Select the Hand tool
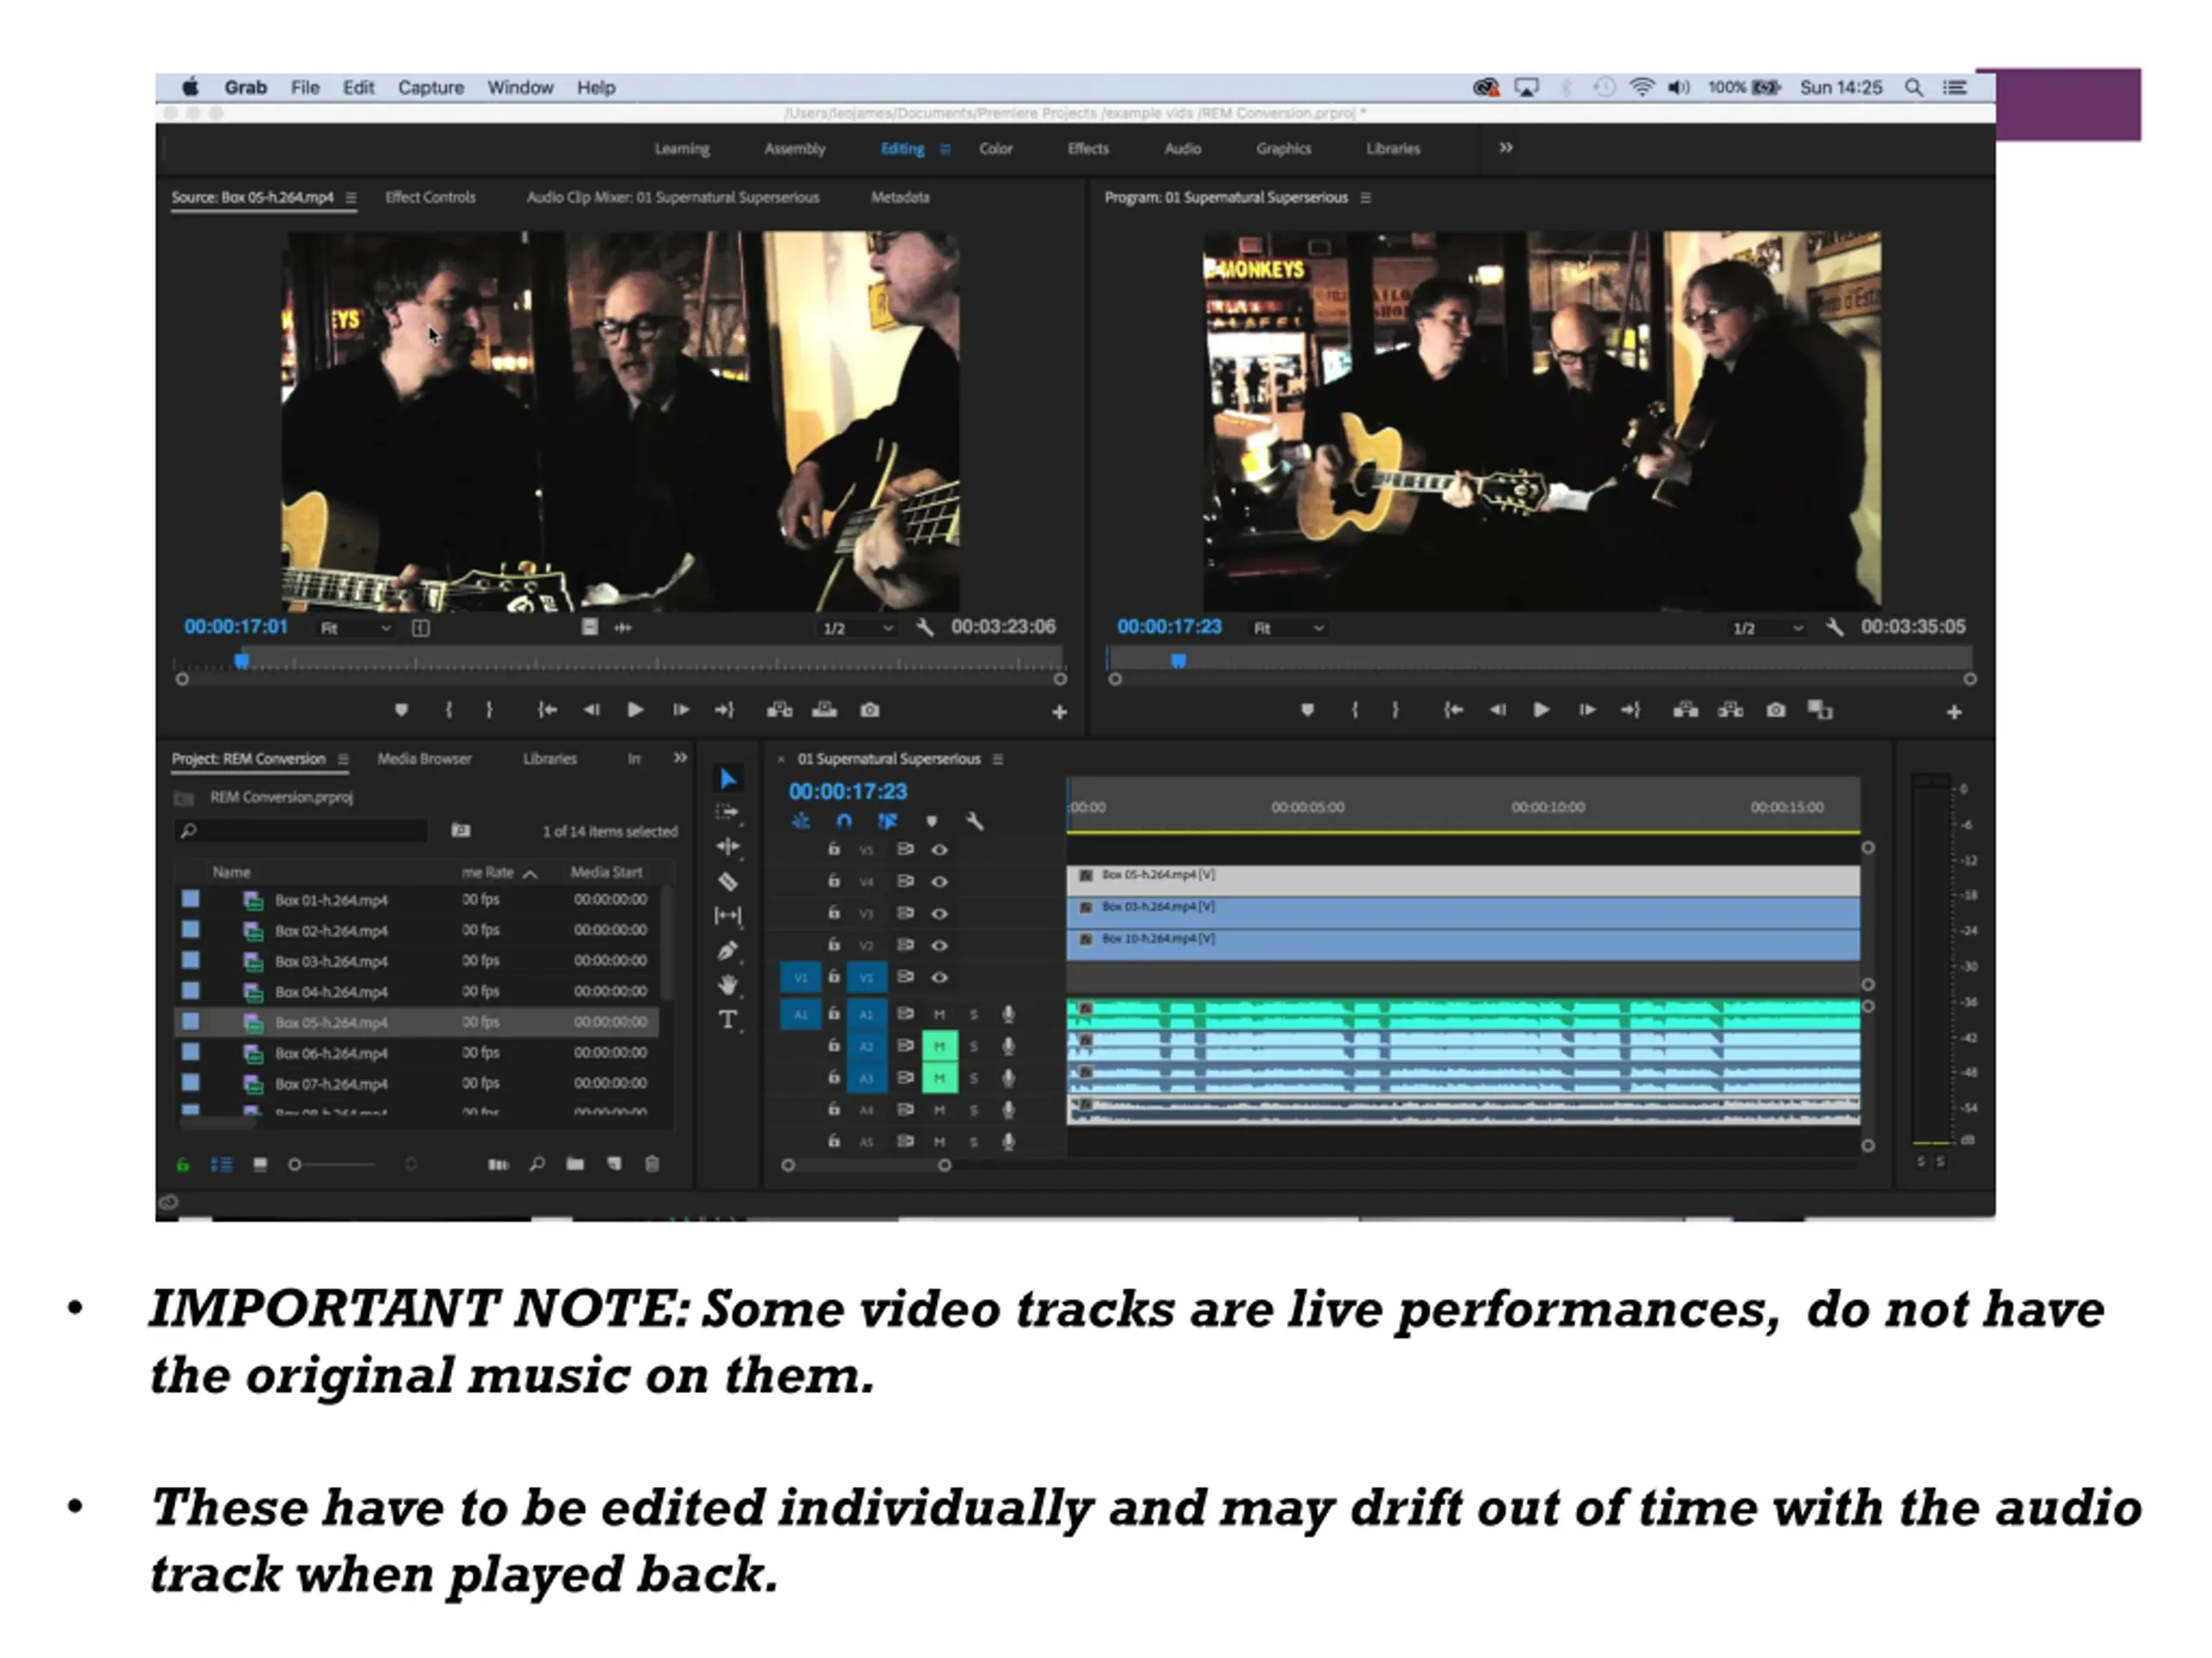This screenshot has height=1658, width=2212. pos(728,984)
